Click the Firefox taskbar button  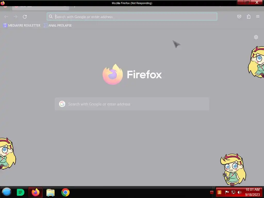pos(35,192)
